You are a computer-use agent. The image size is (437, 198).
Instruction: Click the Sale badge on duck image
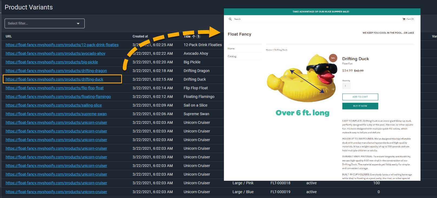pos(333,58)
